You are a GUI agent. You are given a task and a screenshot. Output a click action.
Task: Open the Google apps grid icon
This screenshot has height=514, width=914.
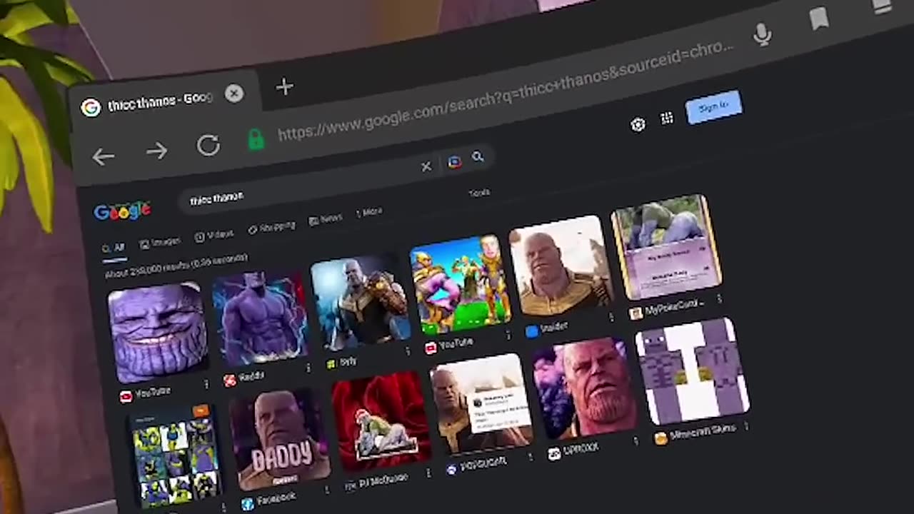point(667,119)
